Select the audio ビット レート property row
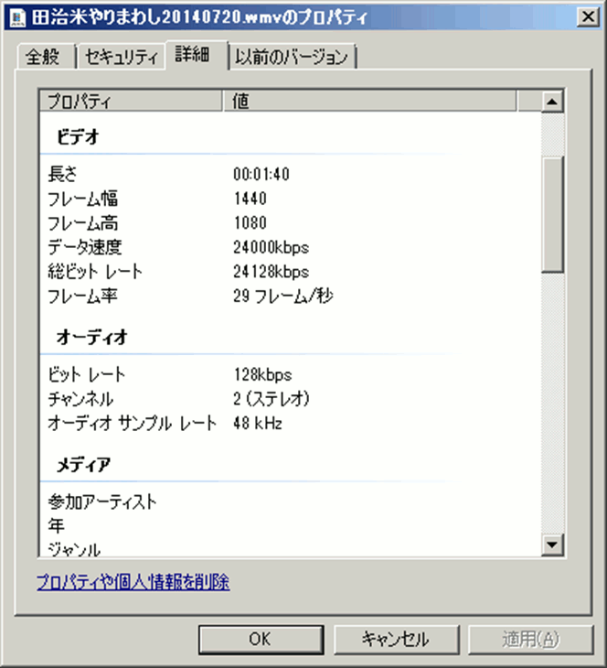The height and width of the screenshot is (668, 607). pyautogui.click(x=291, y=375)
